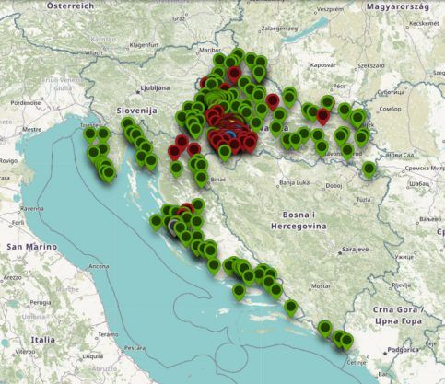445x384 pixels.
Task: Click the southernmost green marker near Cetinje
Action: 346,341
